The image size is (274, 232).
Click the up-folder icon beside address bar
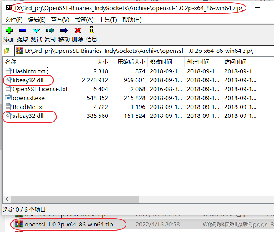coord(7,51)
